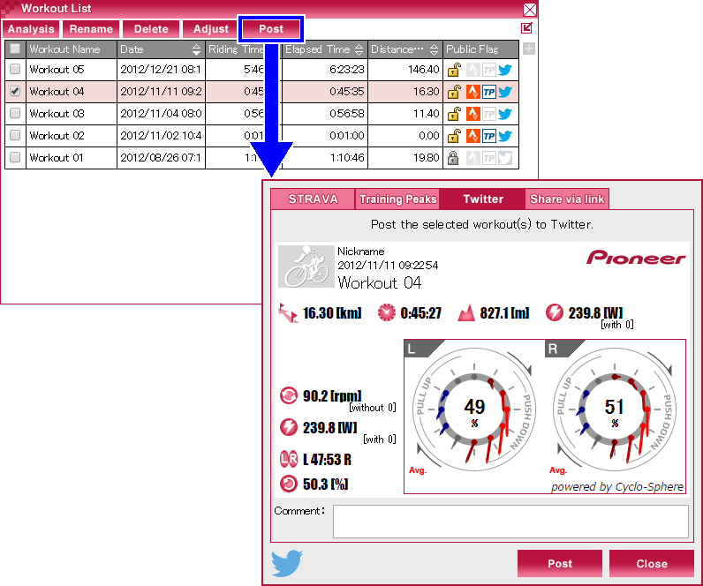
Task: Sort by the Distance column arrows
Action: [x=434, y=49]
